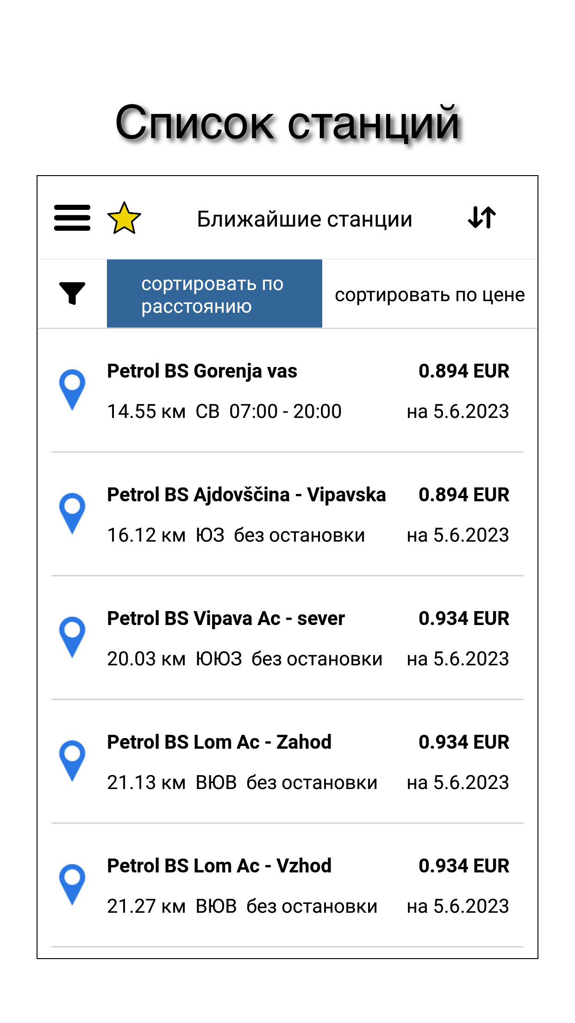Tap map pin for Gorenja vas

[x=72, y=389]
